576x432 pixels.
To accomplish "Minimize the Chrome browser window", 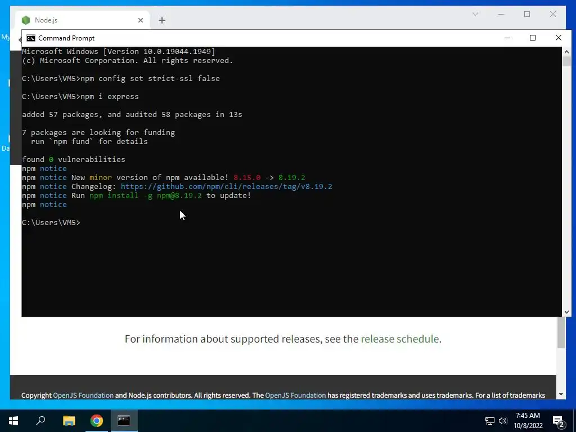I will 501,14.
